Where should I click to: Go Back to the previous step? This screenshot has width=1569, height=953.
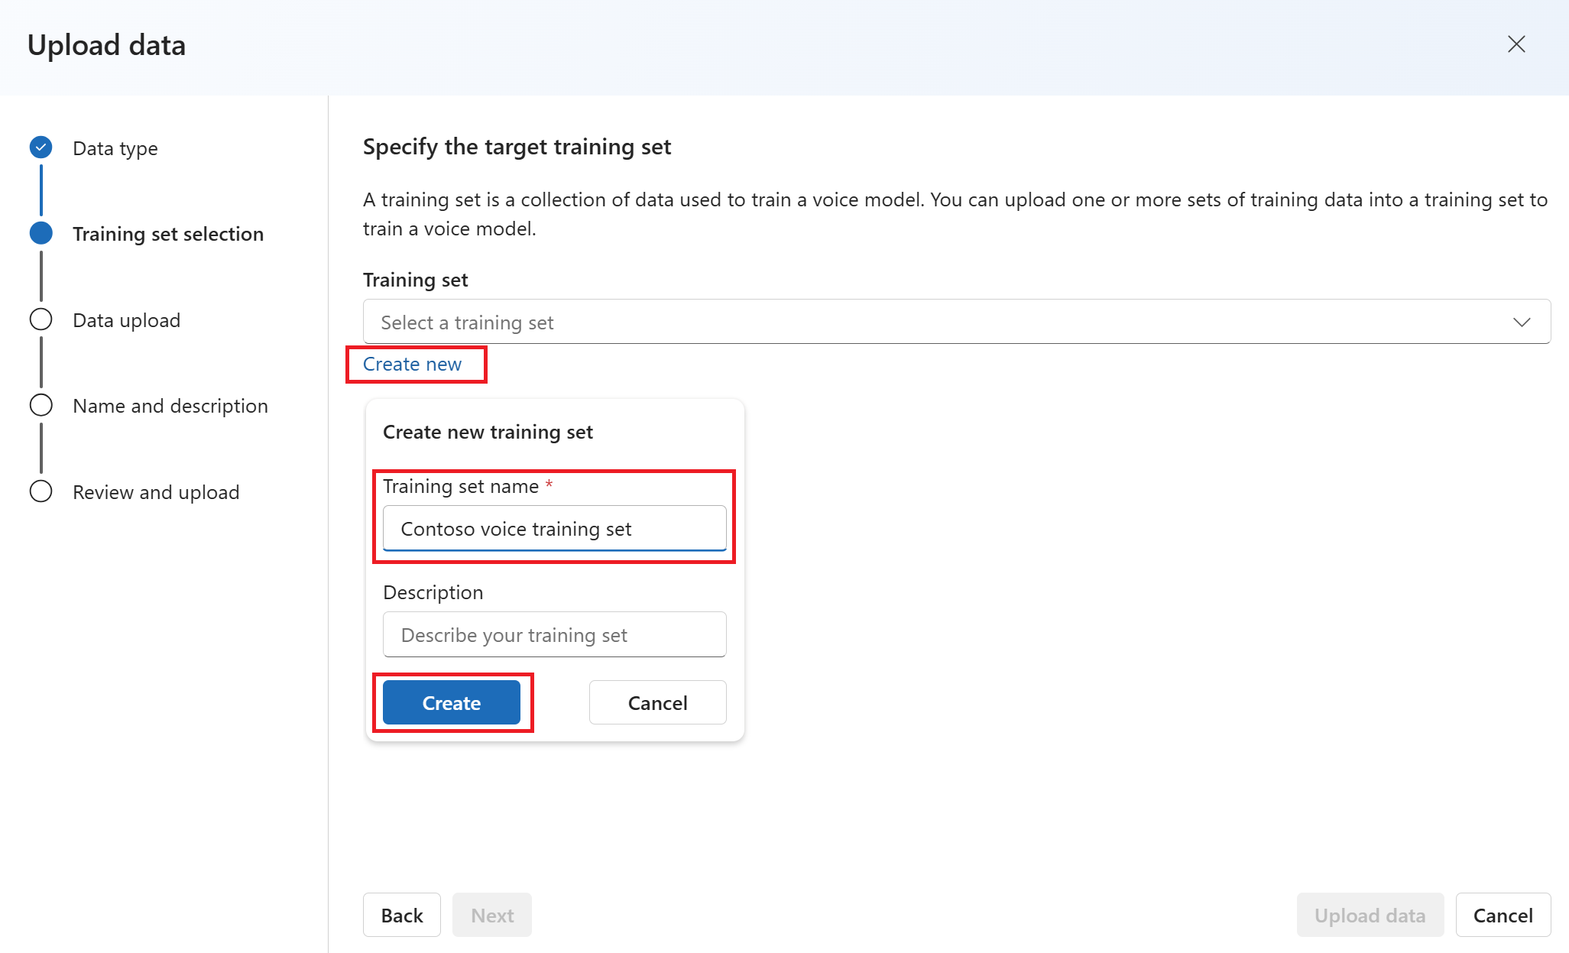coord(401,915)
